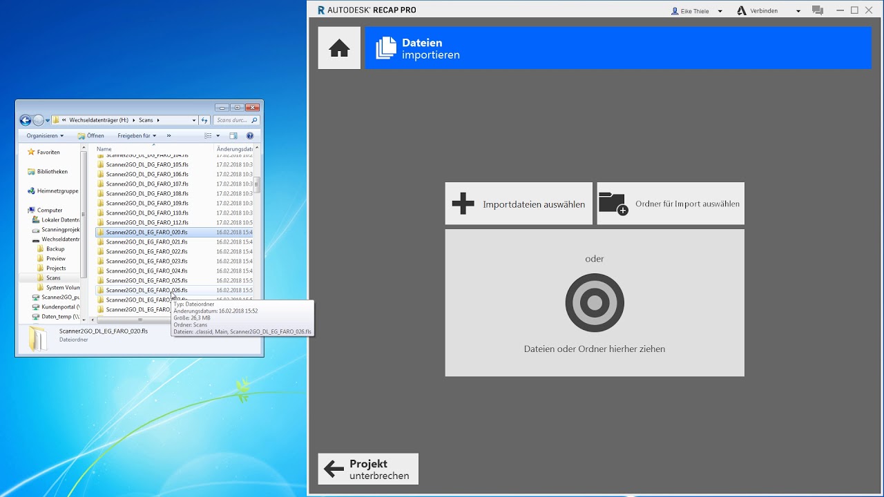Click Wechseldatenträger (H:) breadcrumb
884x497 pixels.
tap(99, 120)
